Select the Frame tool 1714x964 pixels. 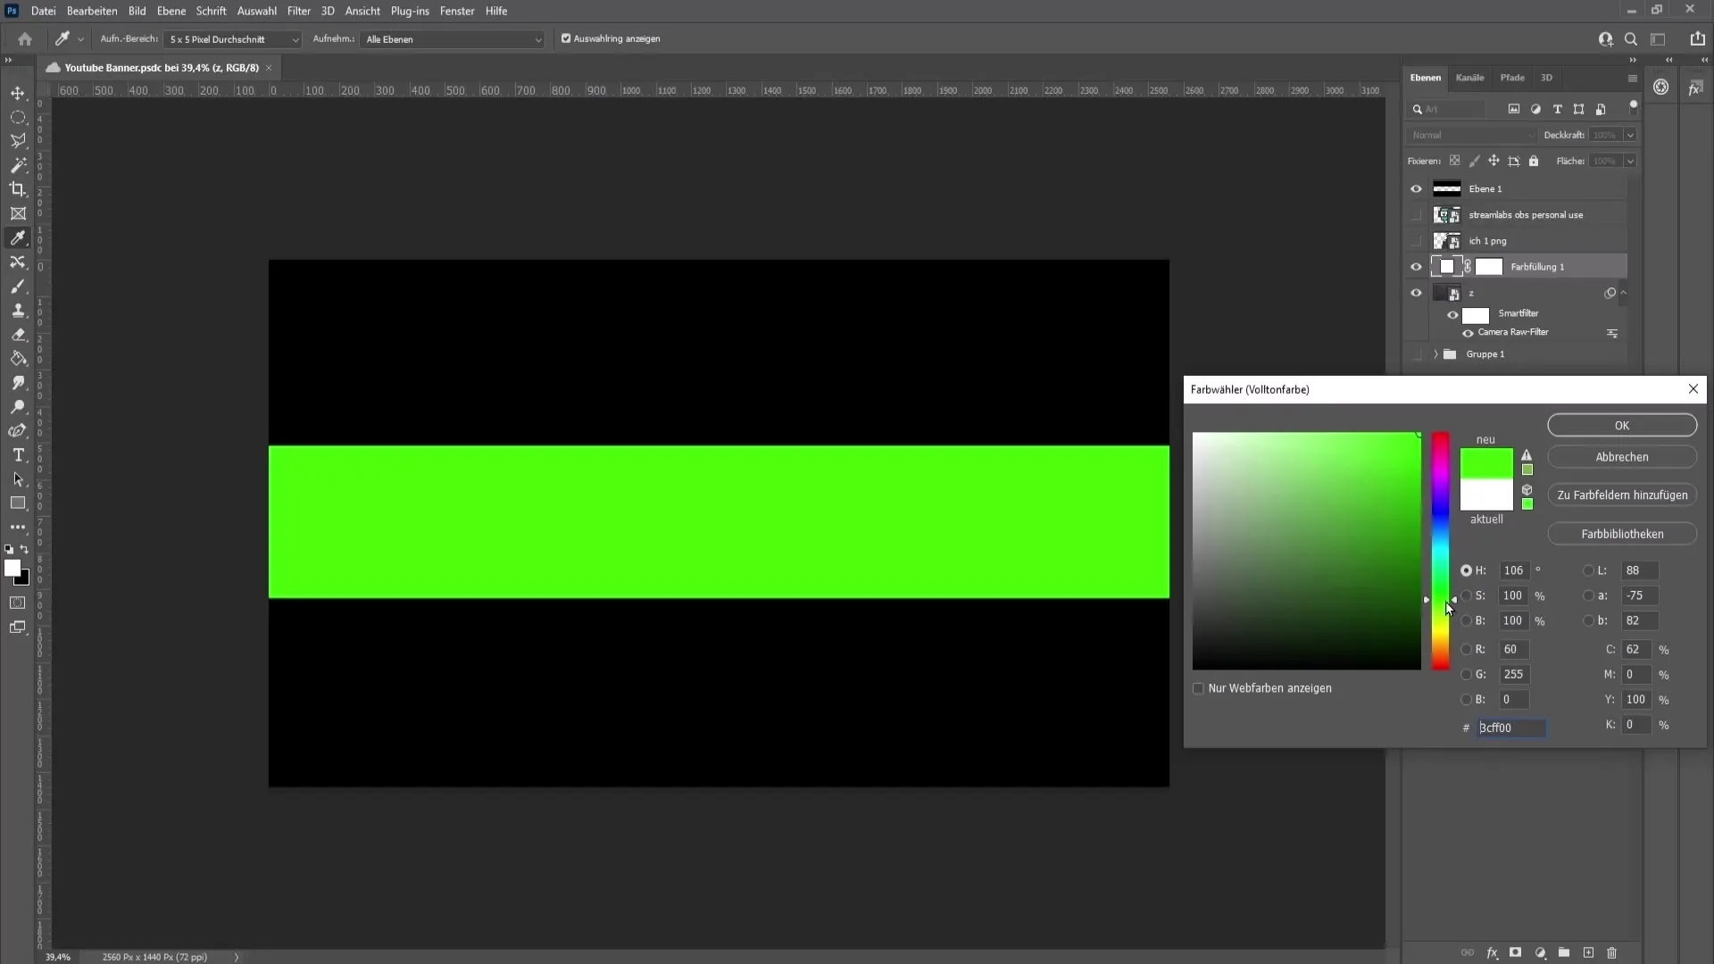click(18, 213)
